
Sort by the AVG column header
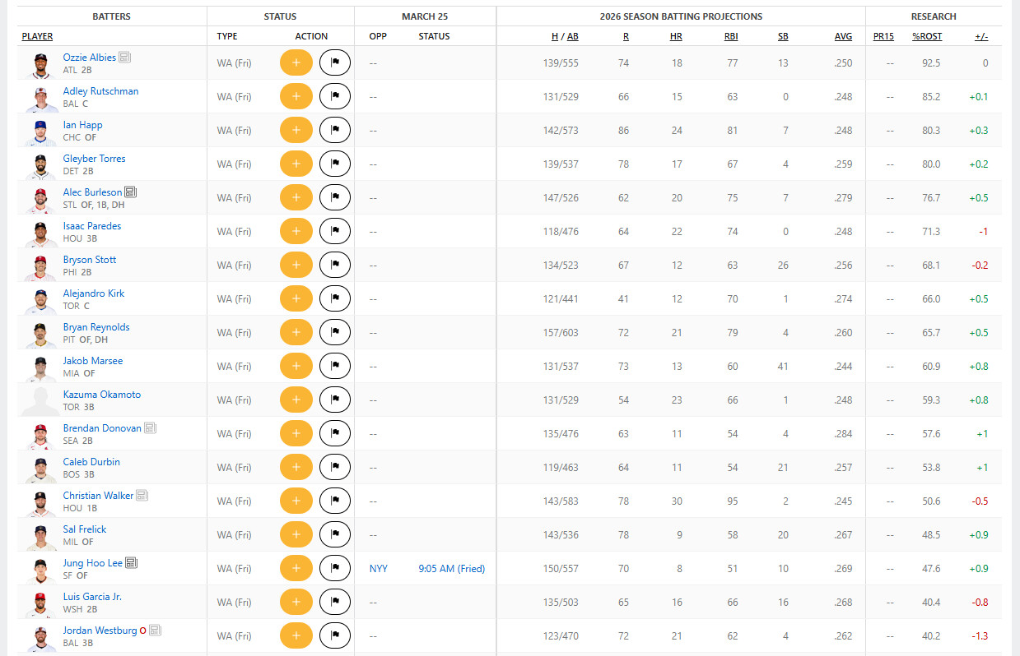coord(843,36)
